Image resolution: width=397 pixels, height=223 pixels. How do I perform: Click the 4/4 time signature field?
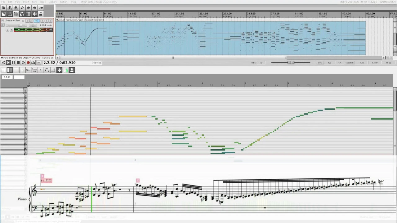pyautogui.click(x=340, y=63)
